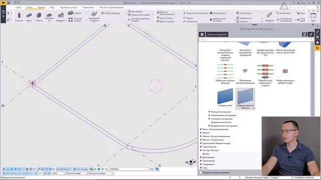Select Разбить арматуру и добавить муфту component

(x=285, y=76)
